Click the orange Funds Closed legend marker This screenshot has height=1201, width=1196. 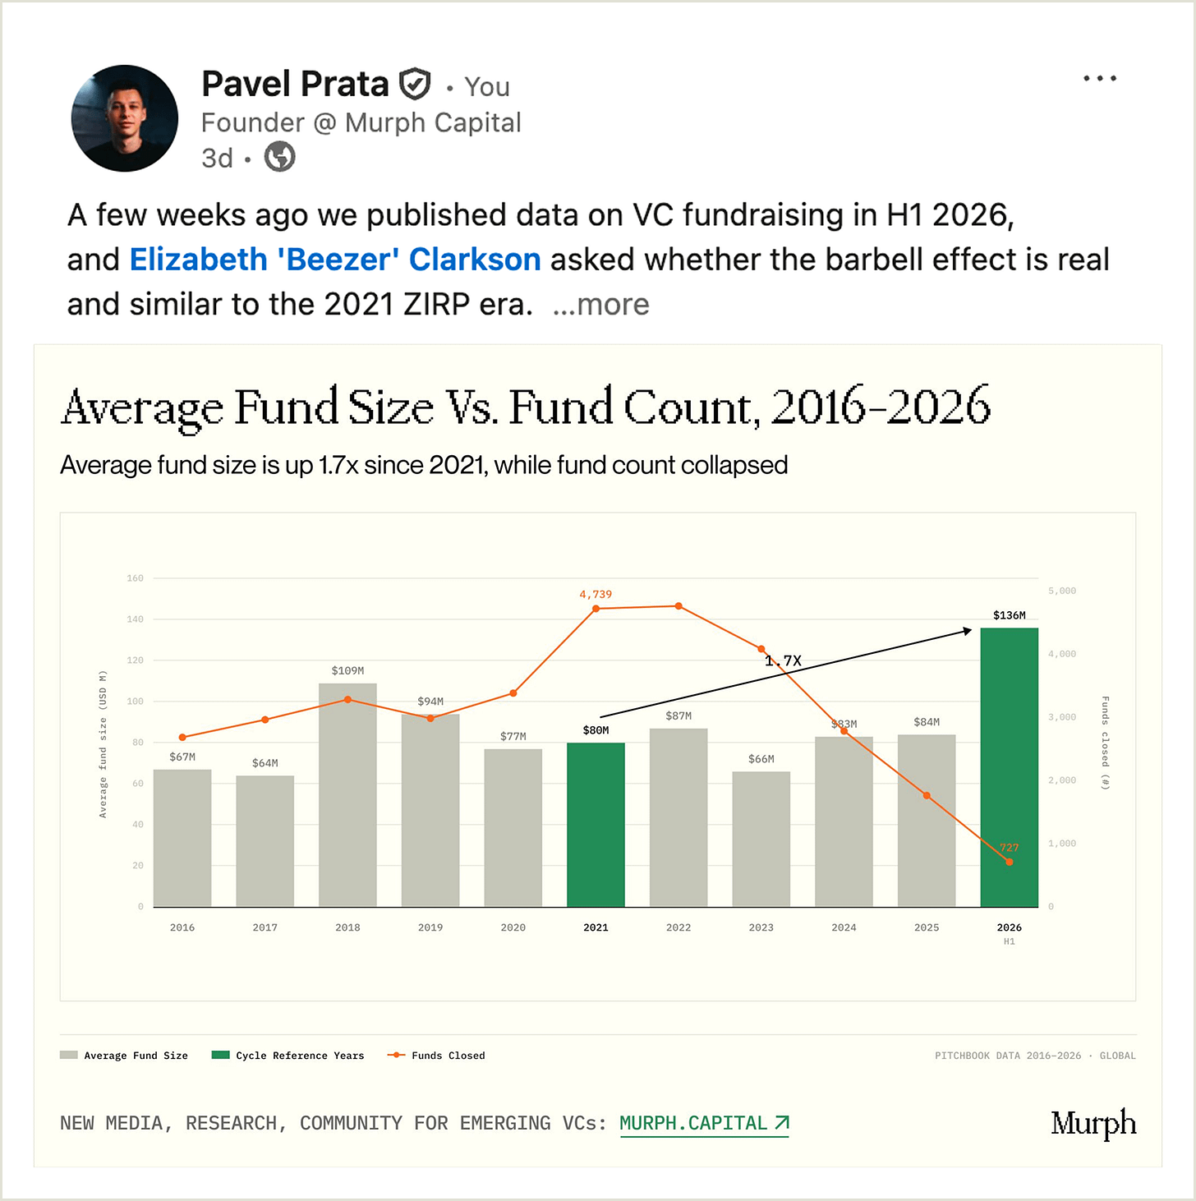[x=397, y=1055]
